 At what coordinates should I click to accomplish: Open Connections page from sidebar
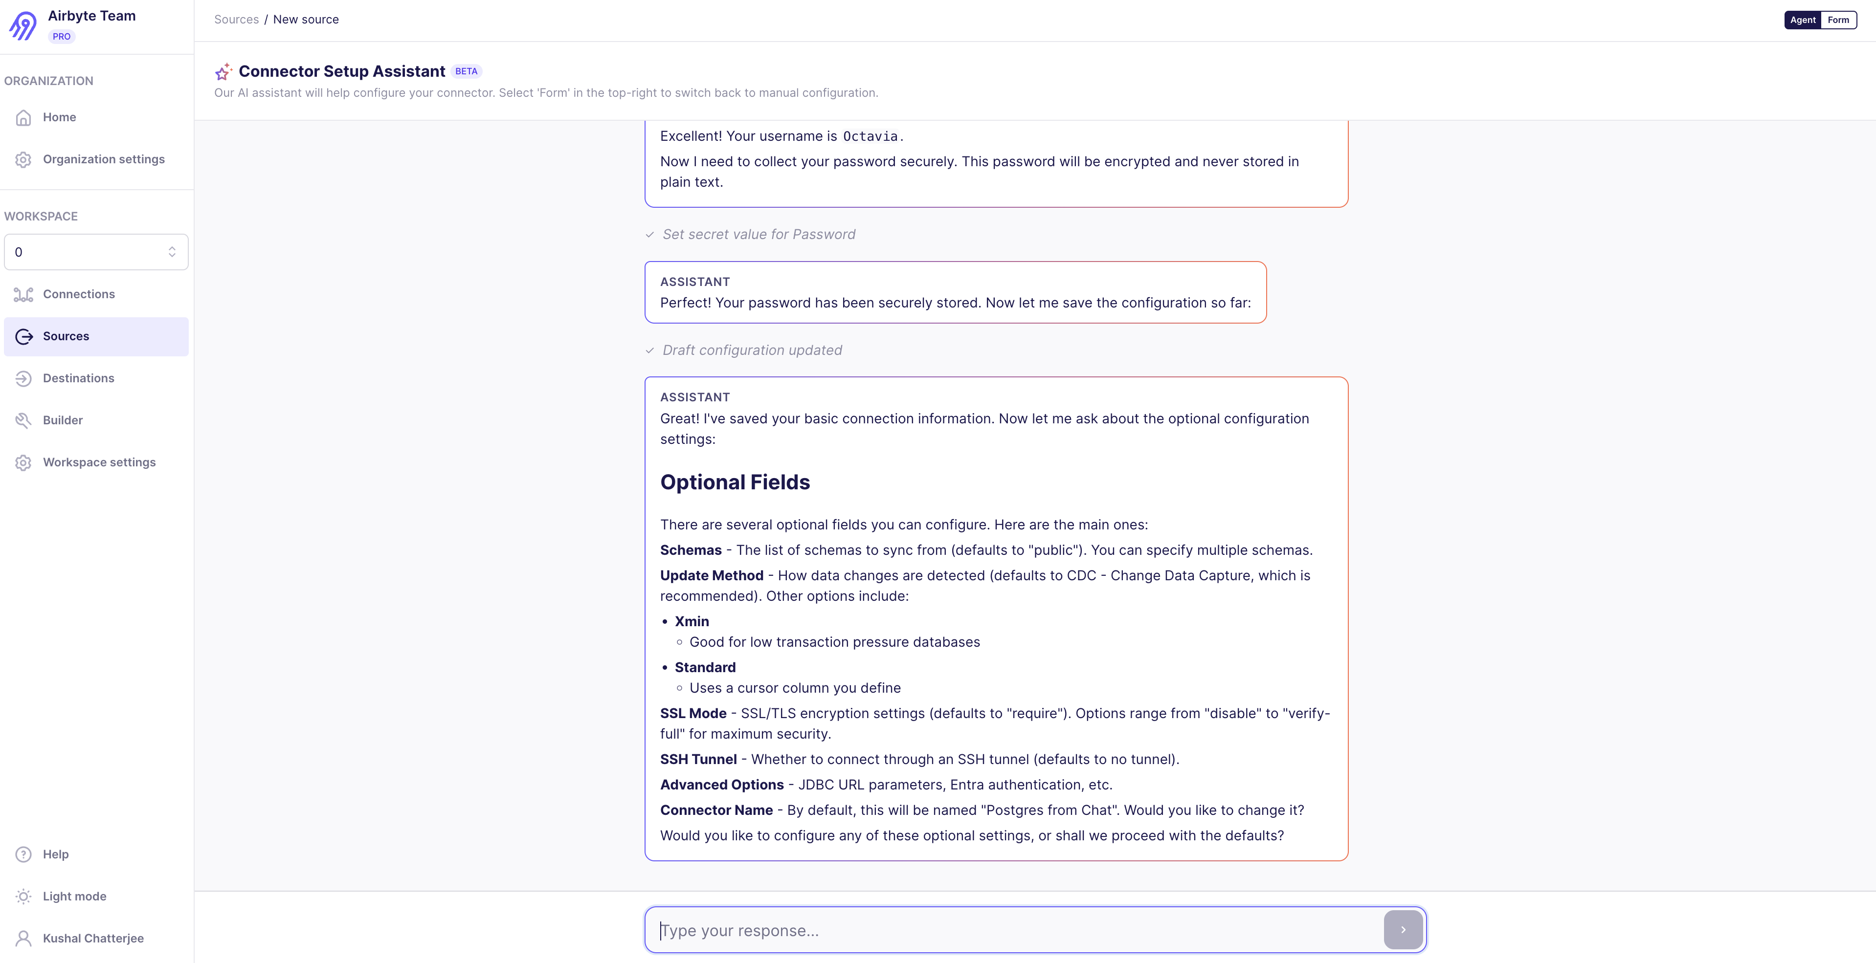coord(79,294)
